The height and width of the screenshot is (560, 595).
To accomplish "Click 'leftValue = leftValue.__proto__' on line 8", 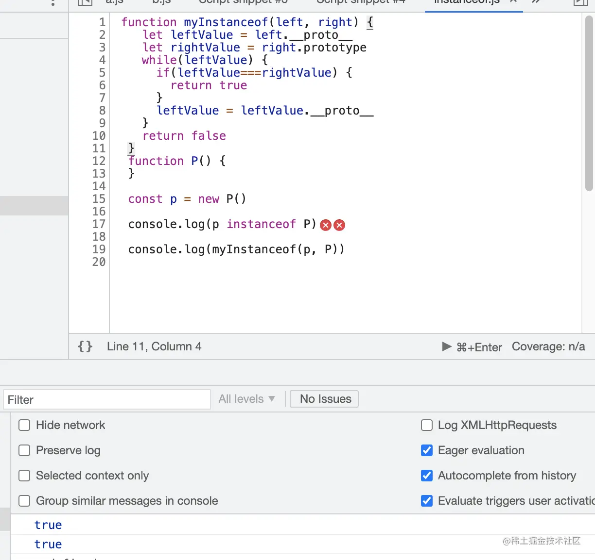I will [x=265, y=111].
